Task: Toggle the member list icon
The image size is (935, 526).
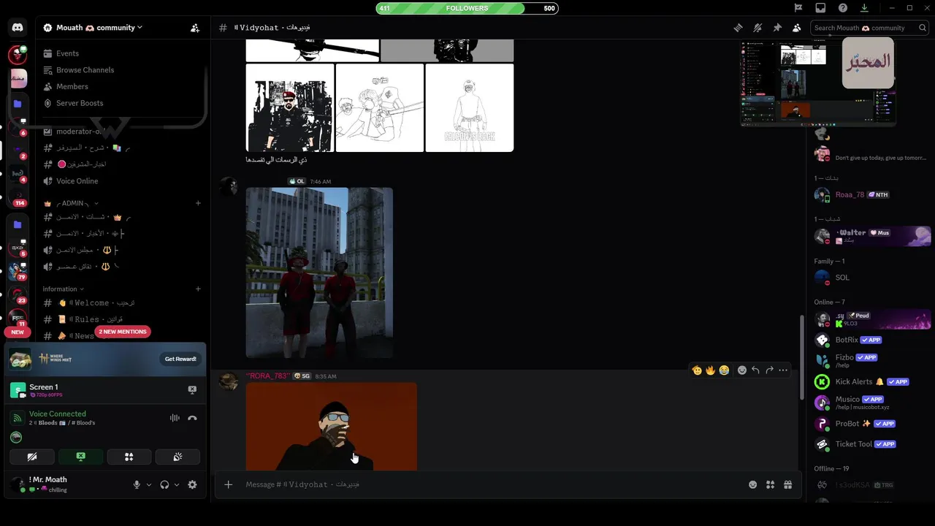Action: [796, 28]
